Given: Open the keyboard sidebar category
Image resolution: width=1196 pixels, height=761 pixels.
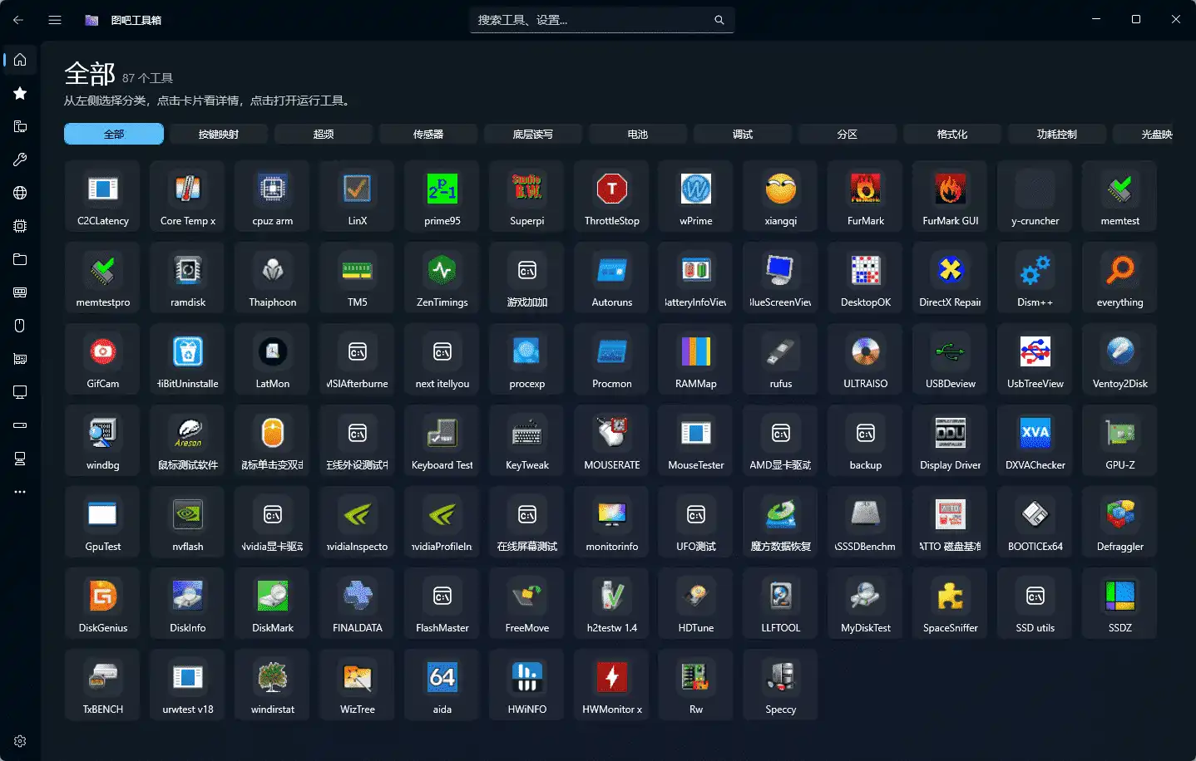Looking at the screenshot, I should click(x=20, y=292).
